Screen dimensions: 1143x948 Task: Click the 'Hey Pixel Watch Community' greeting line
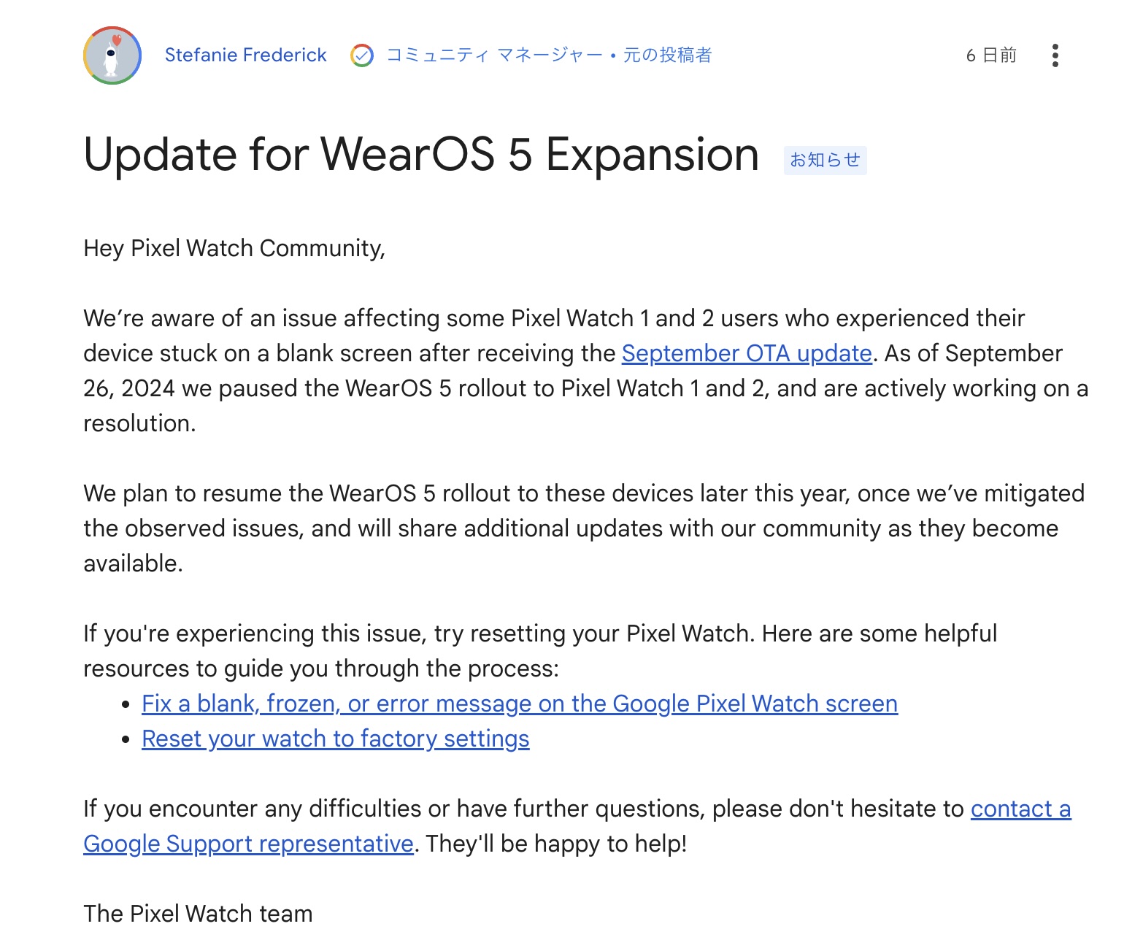pyautogui.click(x=234, y=249)
